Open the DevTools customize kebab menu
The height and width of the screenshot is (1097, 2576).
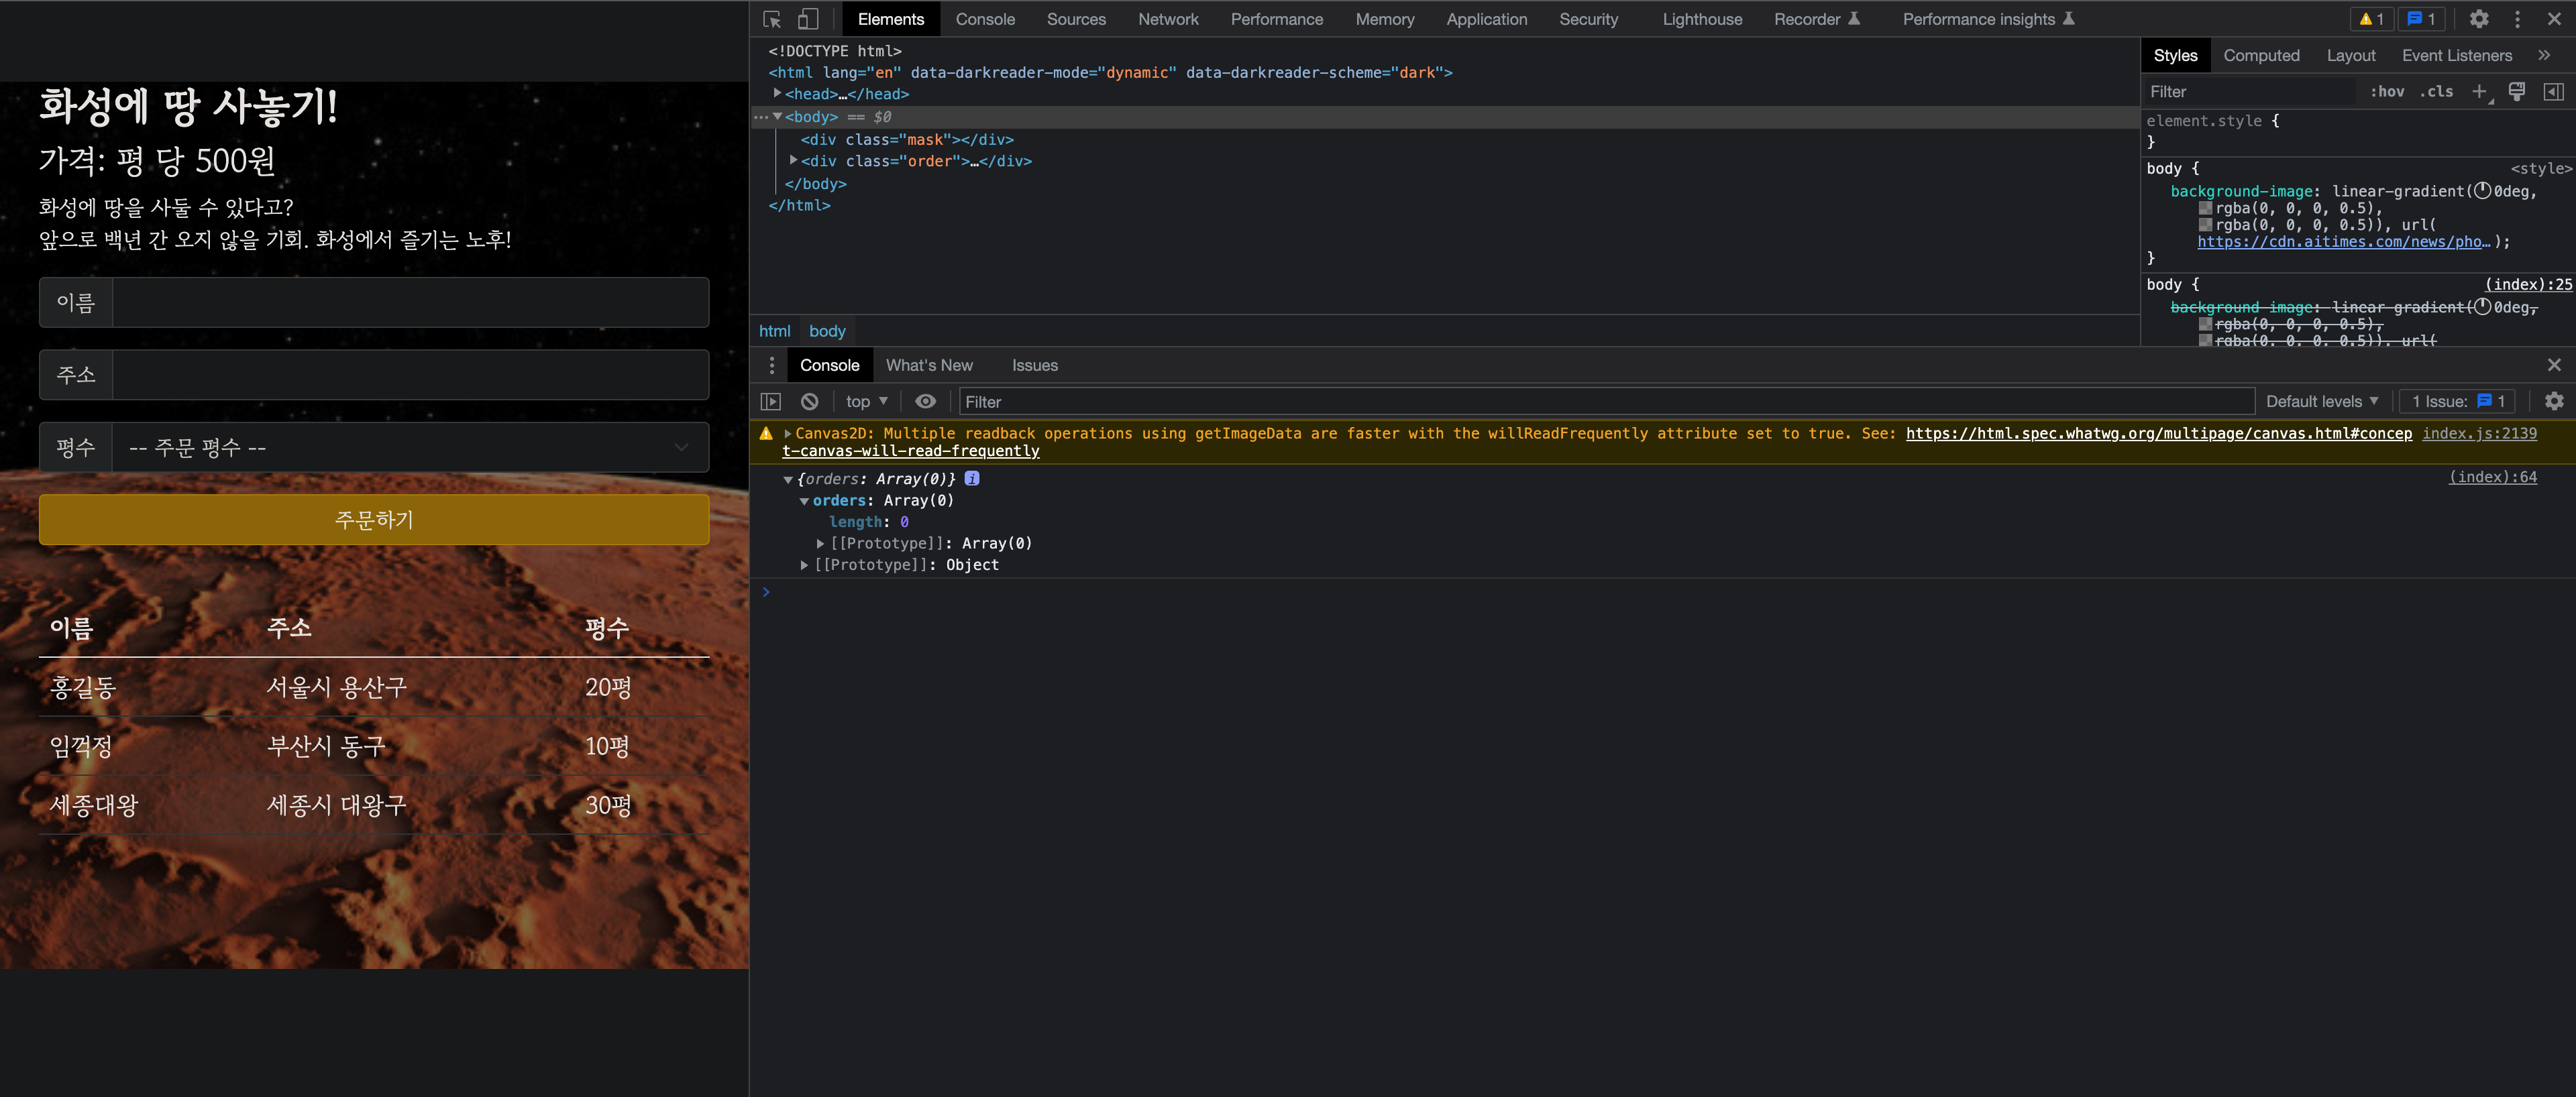[2518, 19]
